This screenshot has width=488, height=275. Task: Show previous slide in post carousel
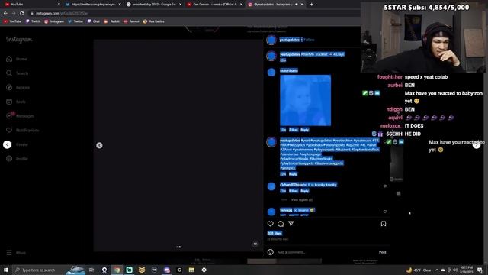click(99, 145)
